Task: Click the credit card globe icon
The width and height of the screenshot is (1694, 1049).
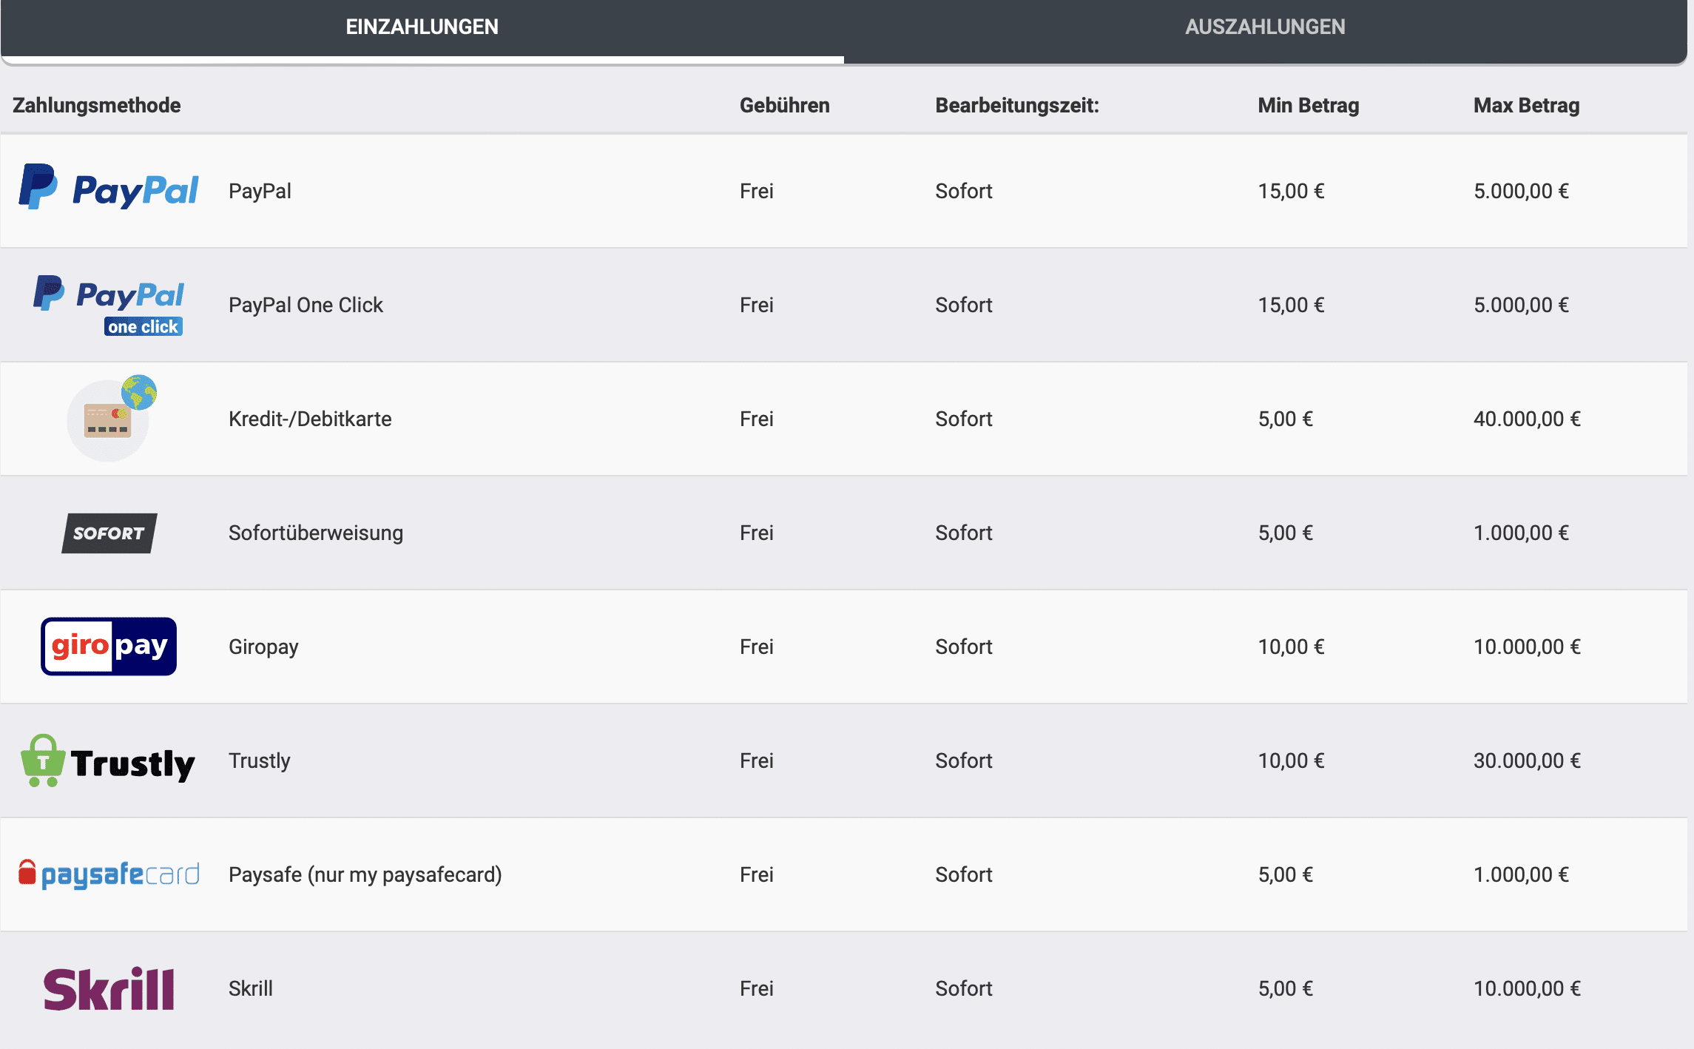Action: (112, 418)
